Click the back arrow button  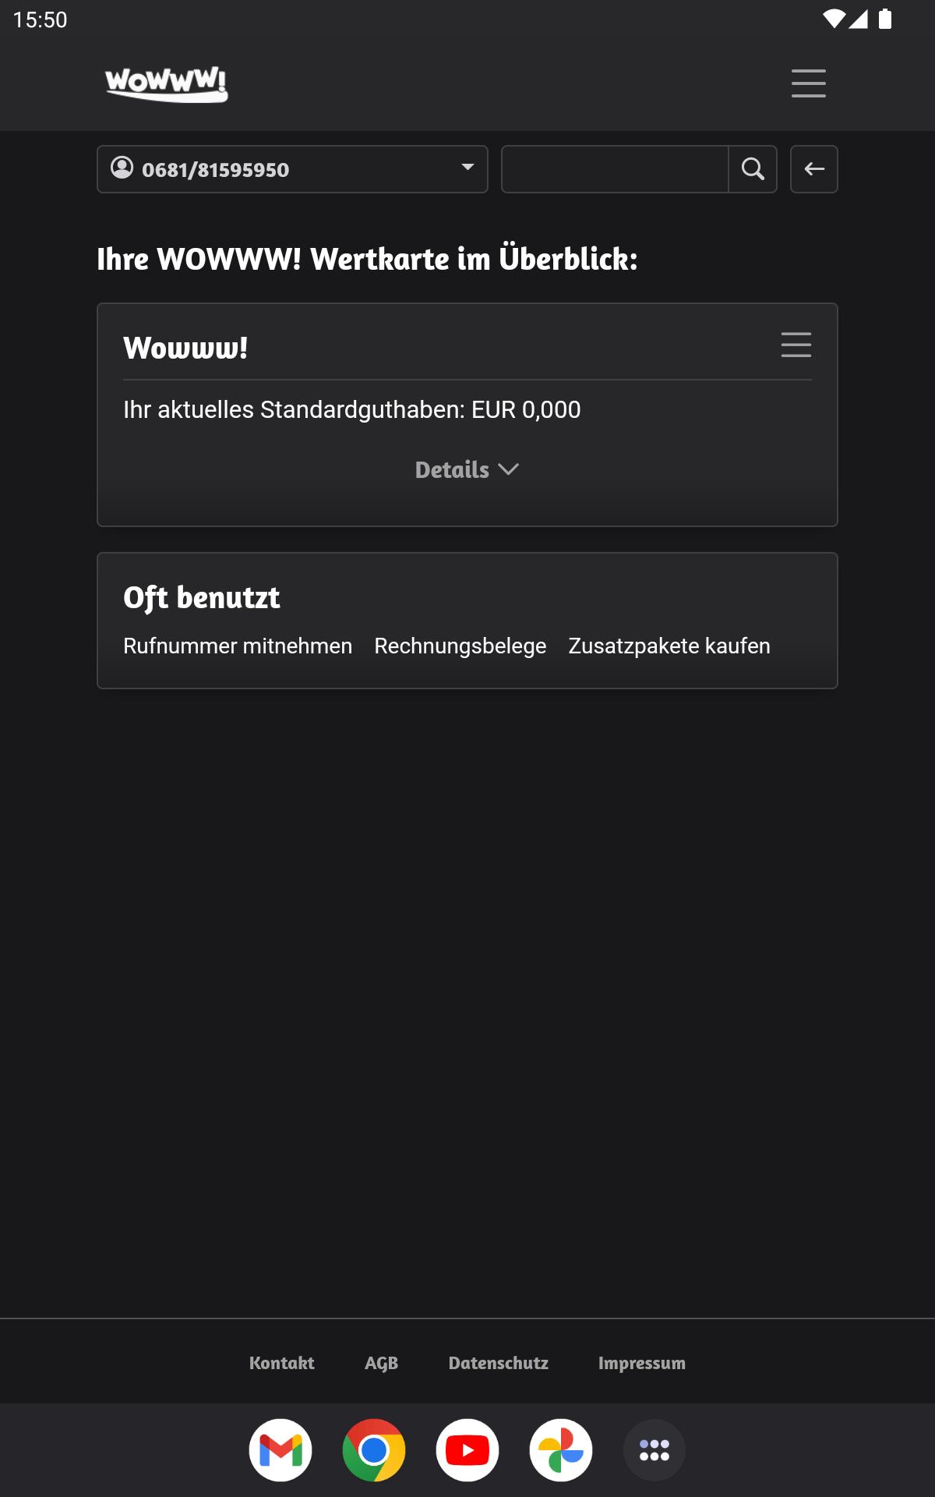tap(814, 169)
